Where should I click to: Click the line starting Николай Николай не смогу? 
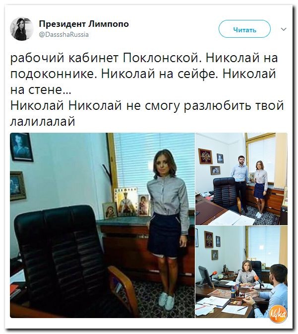point(147,105)
